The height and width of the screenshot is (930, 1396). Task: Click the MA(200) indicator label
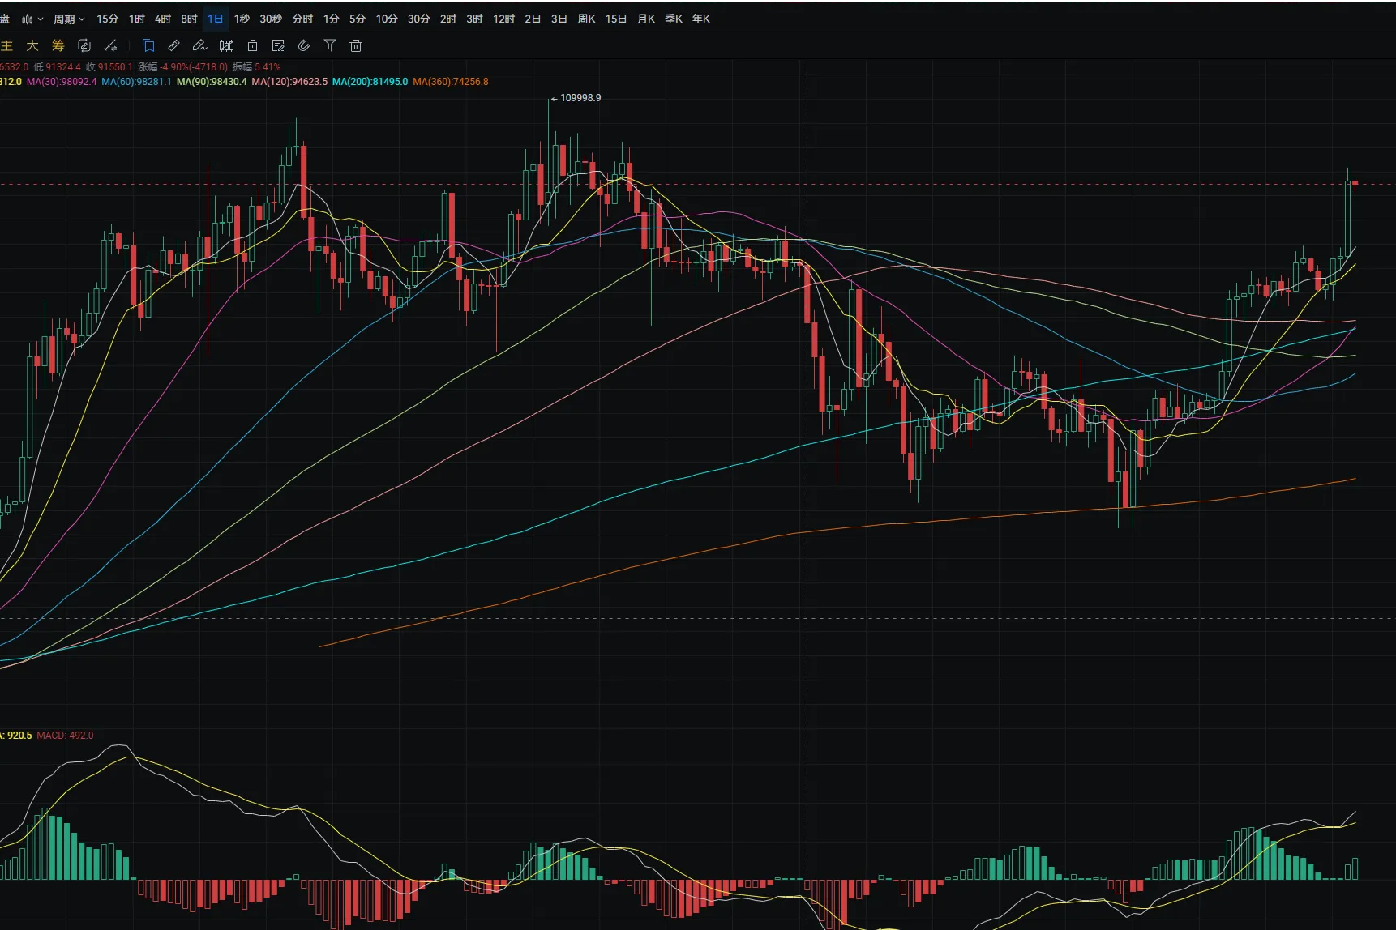(370, 82)
